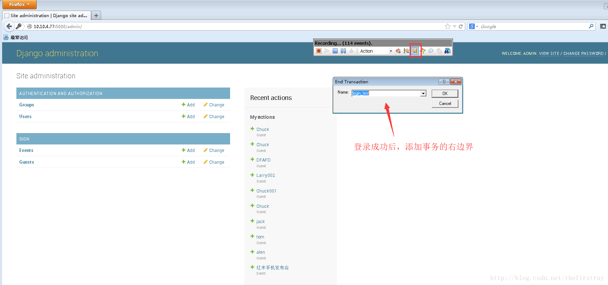Click Change for Events
This screenshot has width=608, height=285.
tap(214, 151)
